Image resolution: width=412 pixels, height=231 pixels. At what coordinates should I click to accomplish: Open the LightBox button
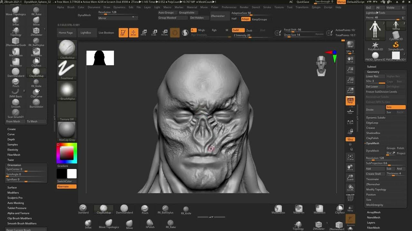click(86, 33)
